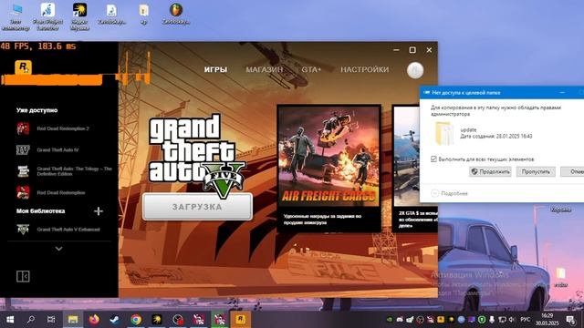584x328 pixels.
Task: Click Пропустить in the access dialog
Action: click(x=536, y=171)
